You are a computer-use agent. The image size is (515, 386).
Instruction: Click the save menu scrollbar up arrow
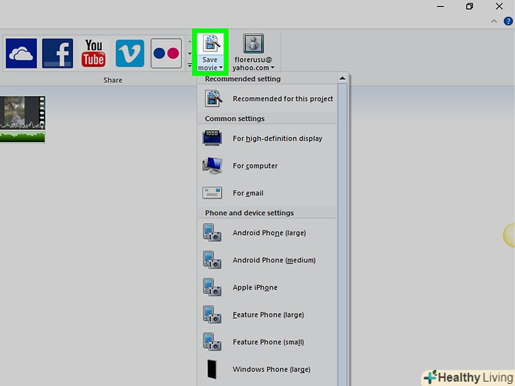point(342,78)
